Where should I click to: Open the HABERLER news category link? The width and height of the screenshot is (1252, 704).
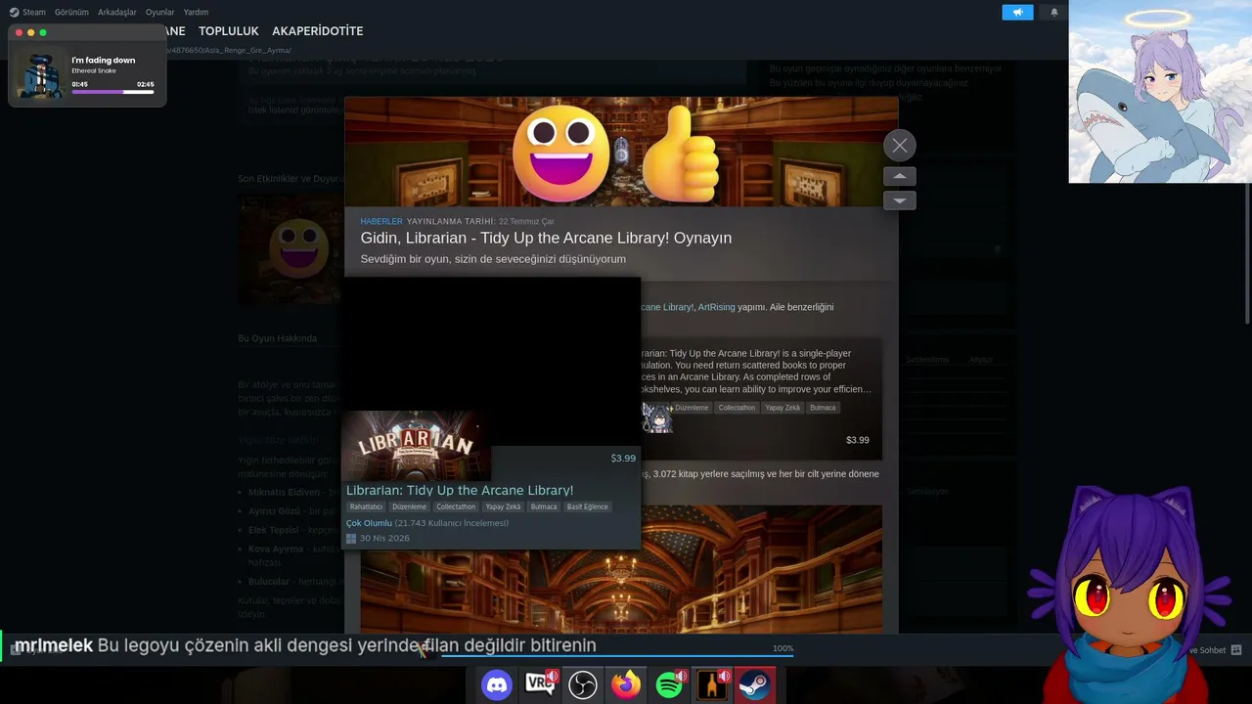coord(381,222)
